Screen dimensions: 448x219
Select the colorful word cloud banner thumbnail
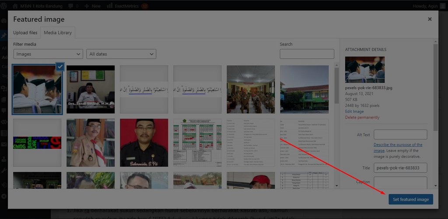37,143
